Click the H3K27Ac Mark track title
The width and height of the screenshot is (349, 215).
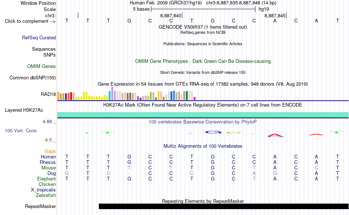tap(202, 105)
